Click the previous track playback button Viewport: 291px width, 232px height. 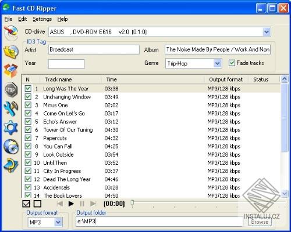(x=60, y=204)
